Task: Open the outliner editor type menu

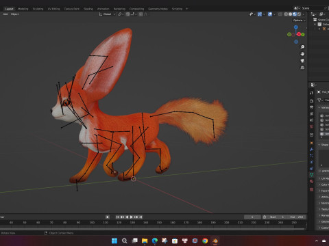Action: (x=314, y=14)
